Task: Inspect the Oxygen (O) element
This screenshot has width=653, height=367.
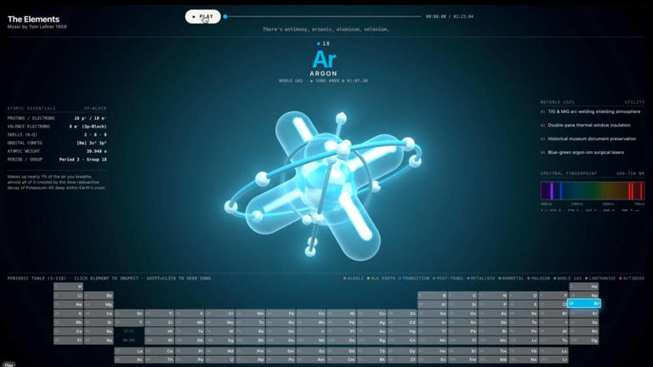Action: pos(524,296)
